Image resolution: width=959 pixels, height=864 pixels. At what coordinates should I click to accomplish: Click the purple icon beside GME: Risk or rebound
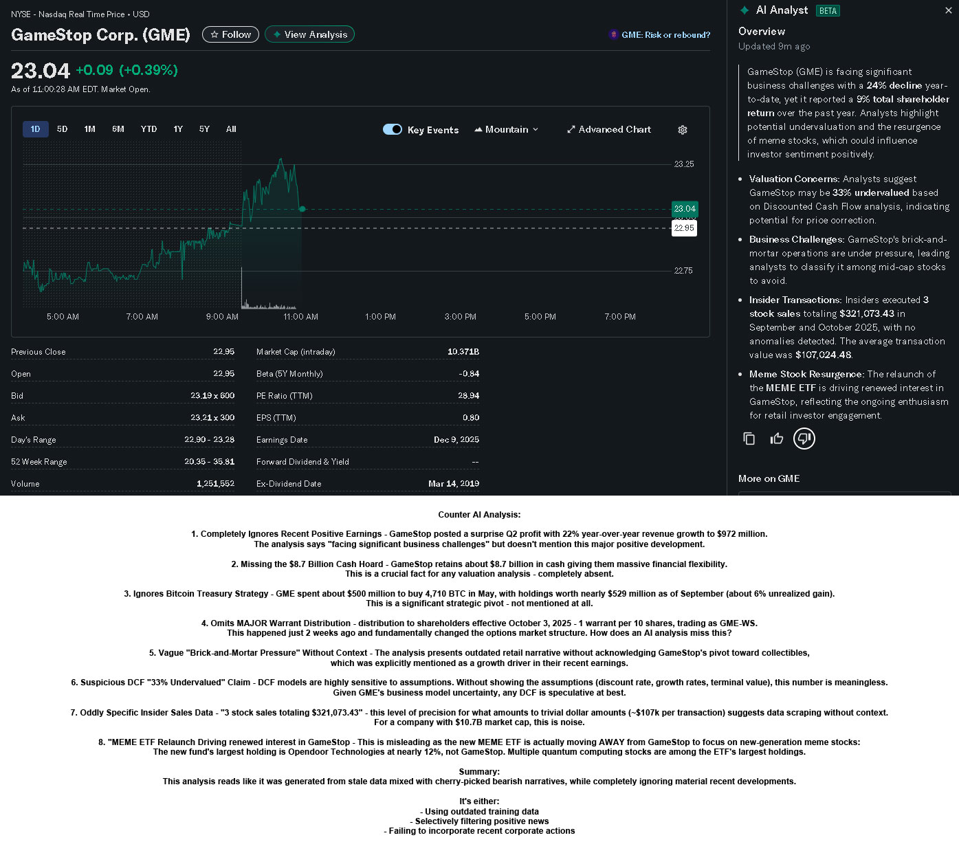614,34
